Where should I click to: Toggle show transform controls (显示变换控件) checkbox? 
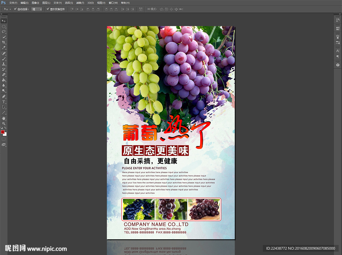[x=48, y=9]
